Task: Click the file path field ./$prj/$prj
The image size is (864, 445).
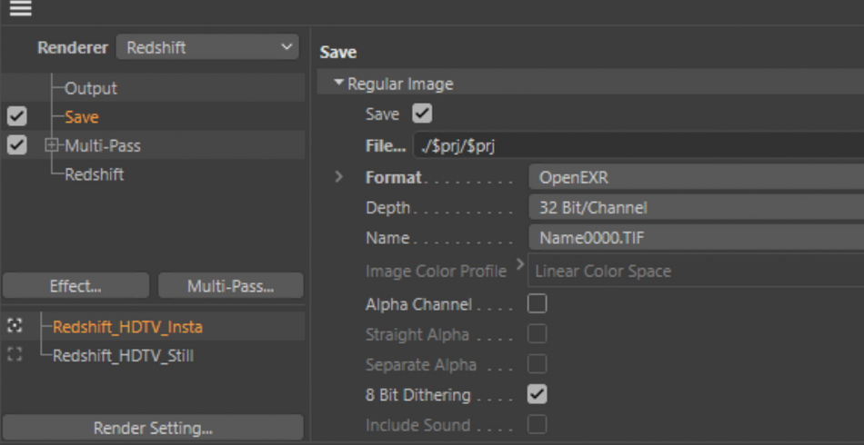Action: [x=638, y=146]
